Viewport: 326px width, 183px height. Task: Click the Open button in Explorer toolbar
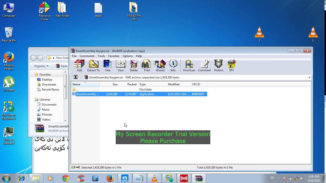pyautogui.click(x=62, y=66)
